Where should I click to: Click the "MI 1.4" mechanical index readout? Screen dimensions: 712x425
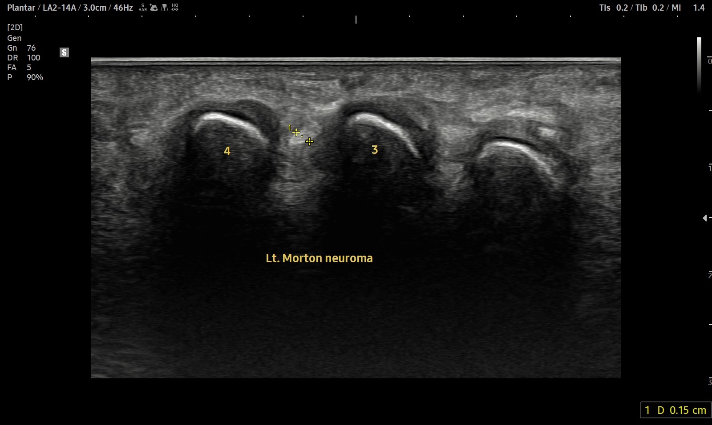[x=688, y=8]
